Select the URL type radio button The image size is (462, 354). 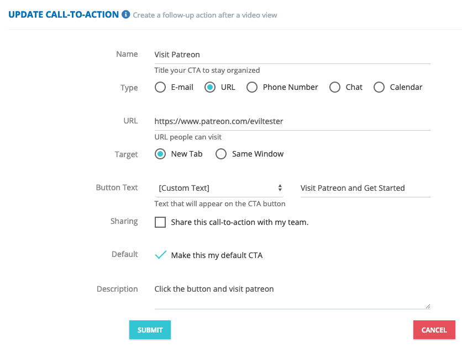click(210, 87)
